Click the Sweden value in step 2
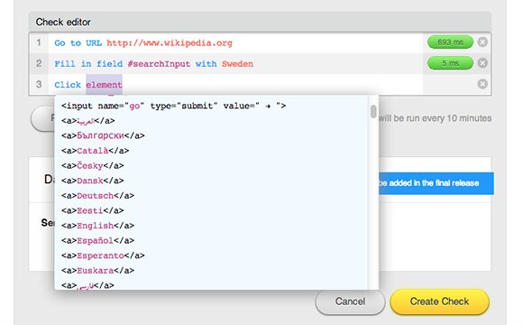The image size is (523, 325). point(237,64)
